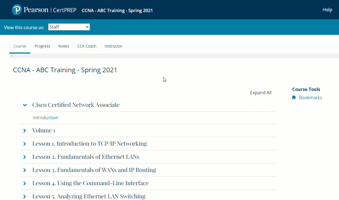339x200 pixels.
Task: Click the Pearson logo icon
Action: (x=17, y=10)
